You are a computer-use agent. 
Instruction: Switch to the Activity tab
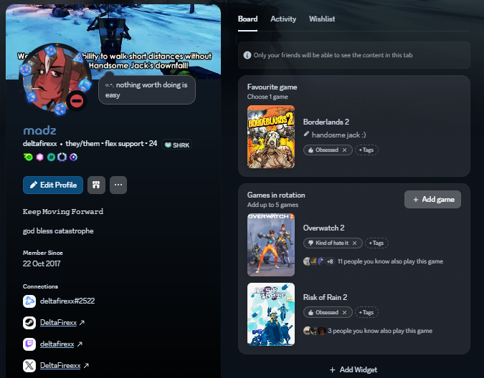pos(283,19)
